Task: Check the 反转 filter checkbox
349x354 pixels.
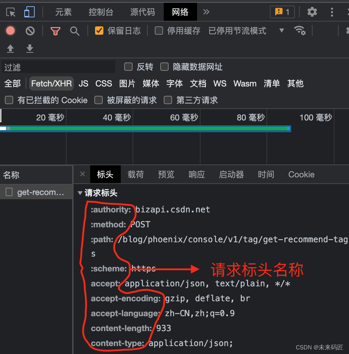Action: (x=128, y=67)
